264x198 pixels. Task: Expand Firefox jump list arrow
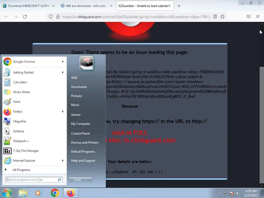click(x=63, y=111)
